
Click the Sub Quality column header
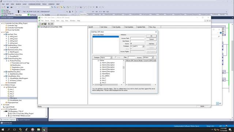(x=118, y=27)
